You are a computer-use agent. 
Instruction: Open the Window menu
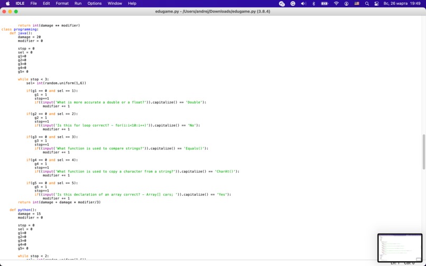pyautogui.click(x=115, y=4)
